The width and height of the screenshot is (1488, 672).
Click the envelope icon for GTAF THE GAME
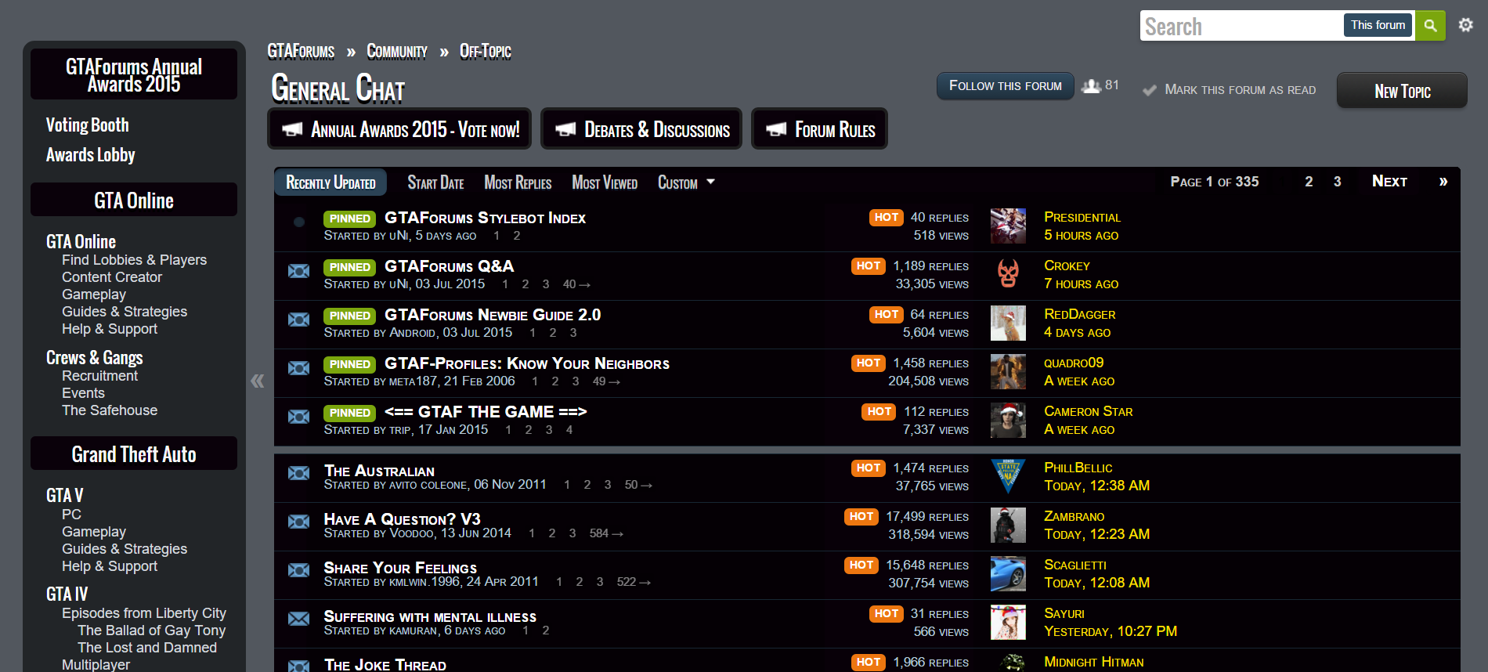pos(298,417)
